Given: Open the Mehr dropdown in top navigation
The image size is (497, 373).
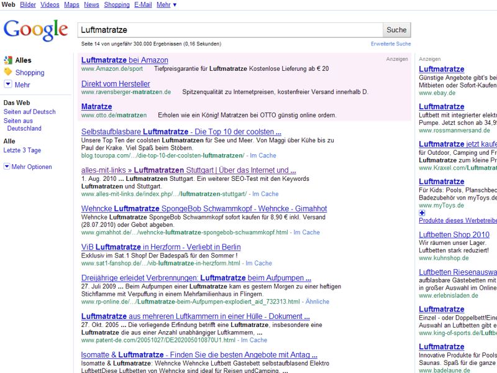Looking at the screenshot, I should 166,4.
